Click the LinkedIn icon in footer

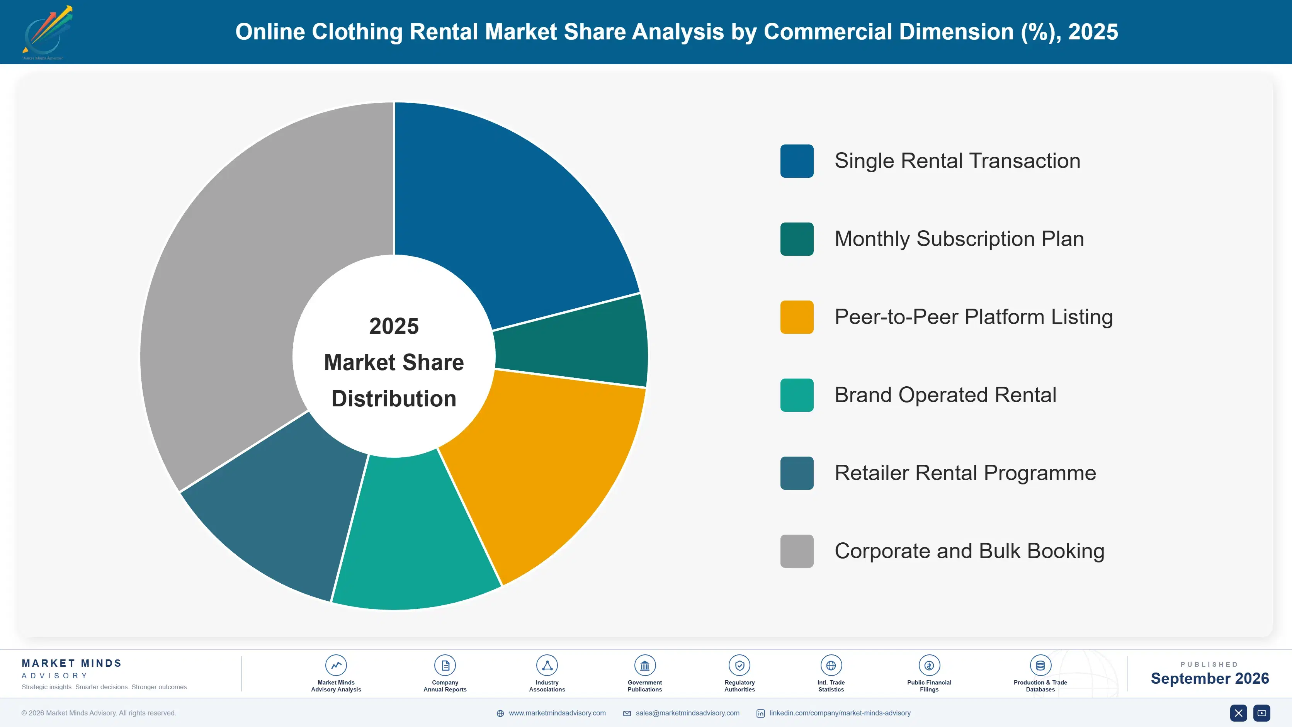click(760, 713)
